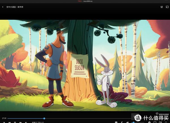Click the video frame to toggle controls

coord(85,65)
